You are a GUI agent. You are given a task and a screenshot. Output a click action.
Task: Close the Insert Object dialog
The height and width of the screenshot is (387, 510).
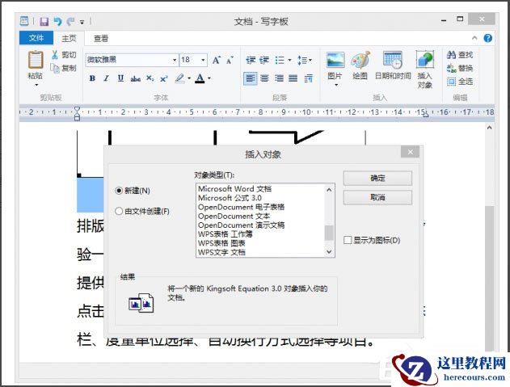(x=410, y=152)
